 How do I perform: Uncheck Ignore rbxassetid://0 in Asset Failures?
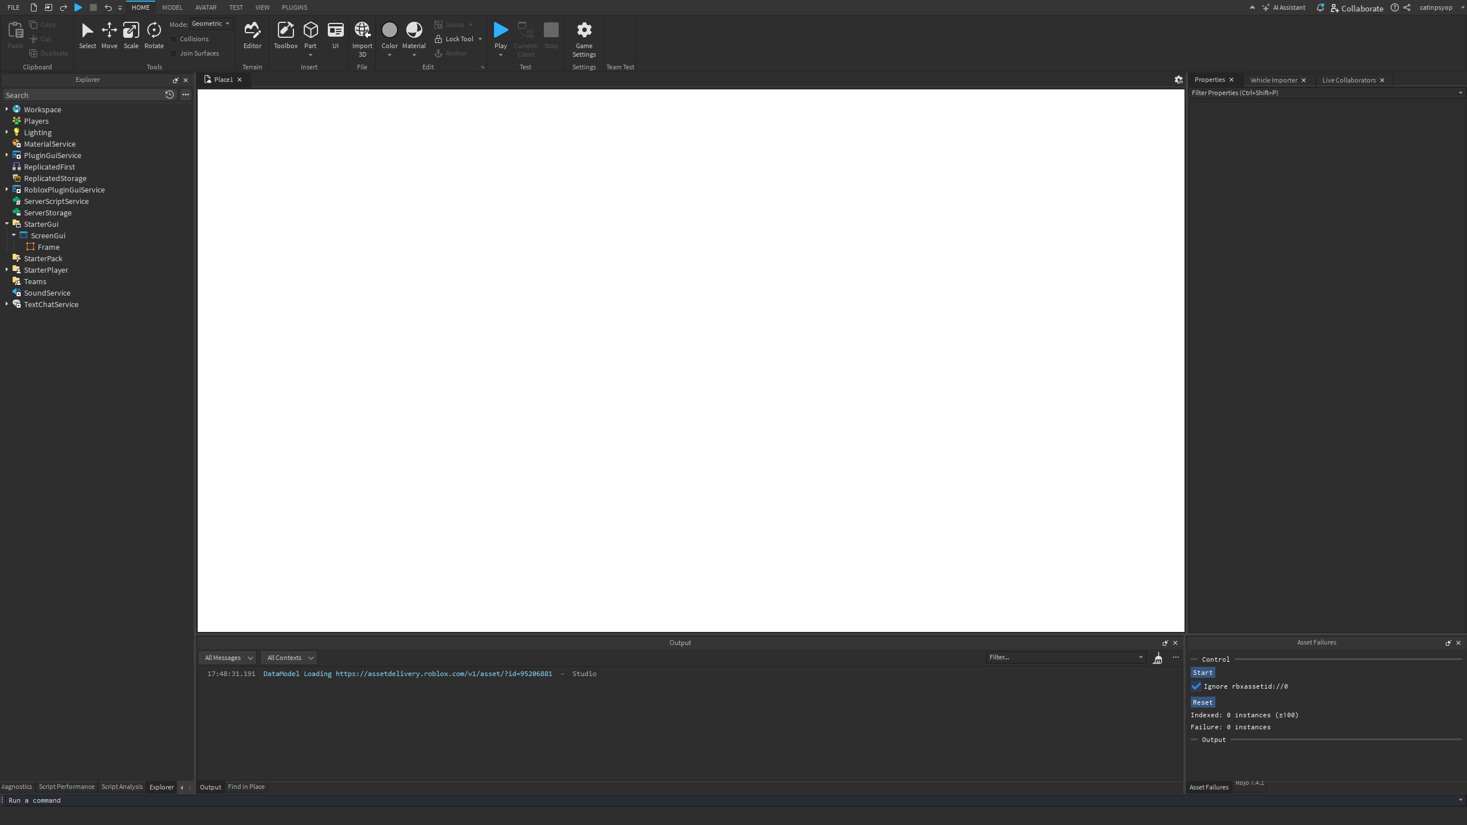pos(1196,686)
